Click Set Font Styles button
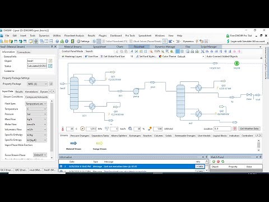The width and height of the screenshot is (269, 202). [146, 56]
